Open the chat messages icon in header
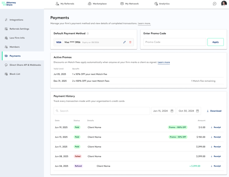This screenshot has width=229, height=177. click(215, 4)
